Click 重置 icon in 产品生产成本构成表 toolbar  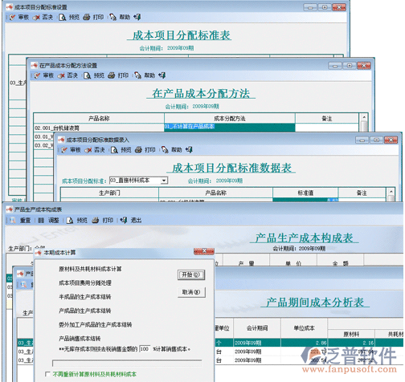pyautogui.click(x=13, y=221)
